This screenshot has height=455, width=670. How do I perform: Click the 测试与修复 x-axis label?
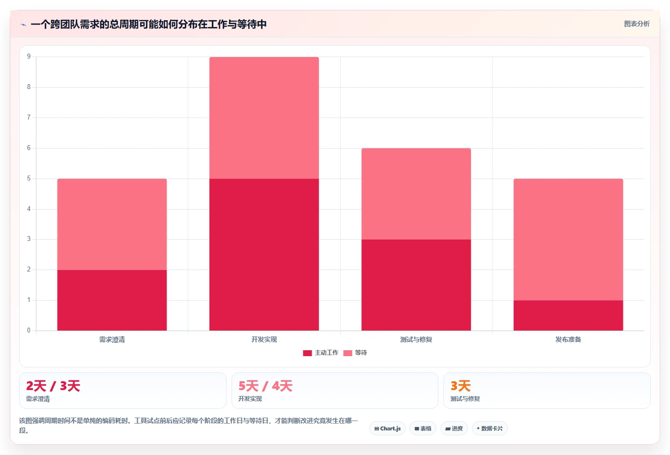pos(416,340)
